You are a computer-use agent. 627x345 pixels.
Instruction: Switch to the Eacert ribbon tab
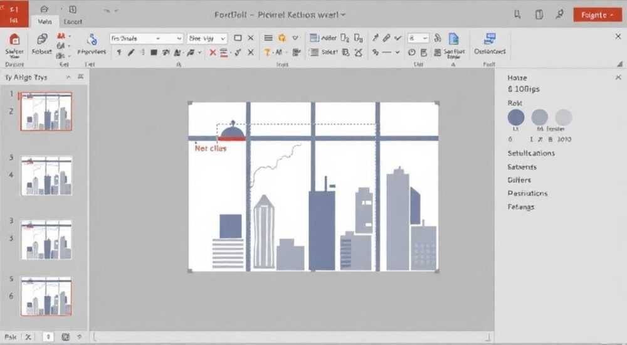[73, 21]
